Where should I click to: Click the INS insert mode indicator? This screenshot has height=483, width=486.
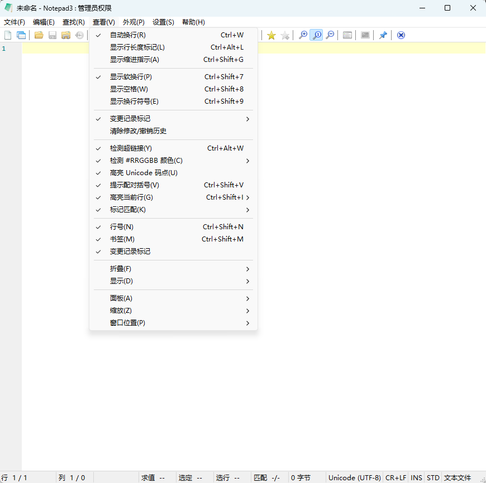(x=416, y=477)
